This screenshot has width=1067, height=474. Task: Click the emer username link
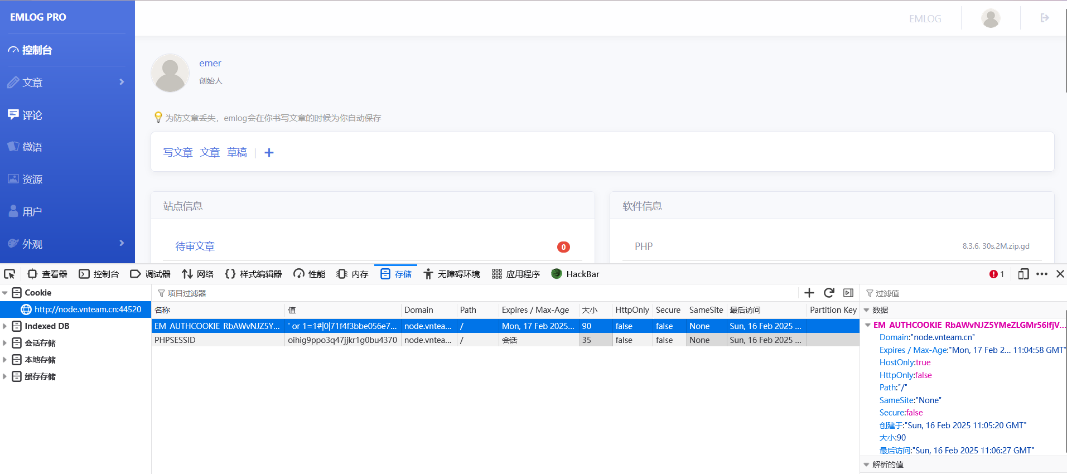[210, 63]
